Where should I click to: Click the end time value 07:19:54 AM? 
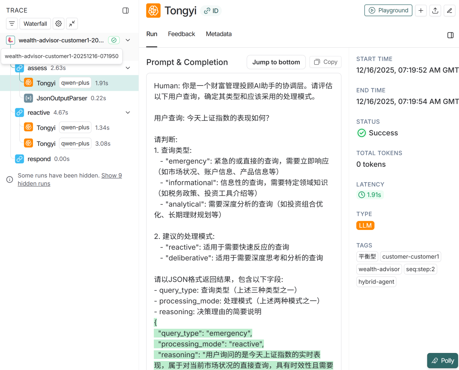[x=408, y=101]
